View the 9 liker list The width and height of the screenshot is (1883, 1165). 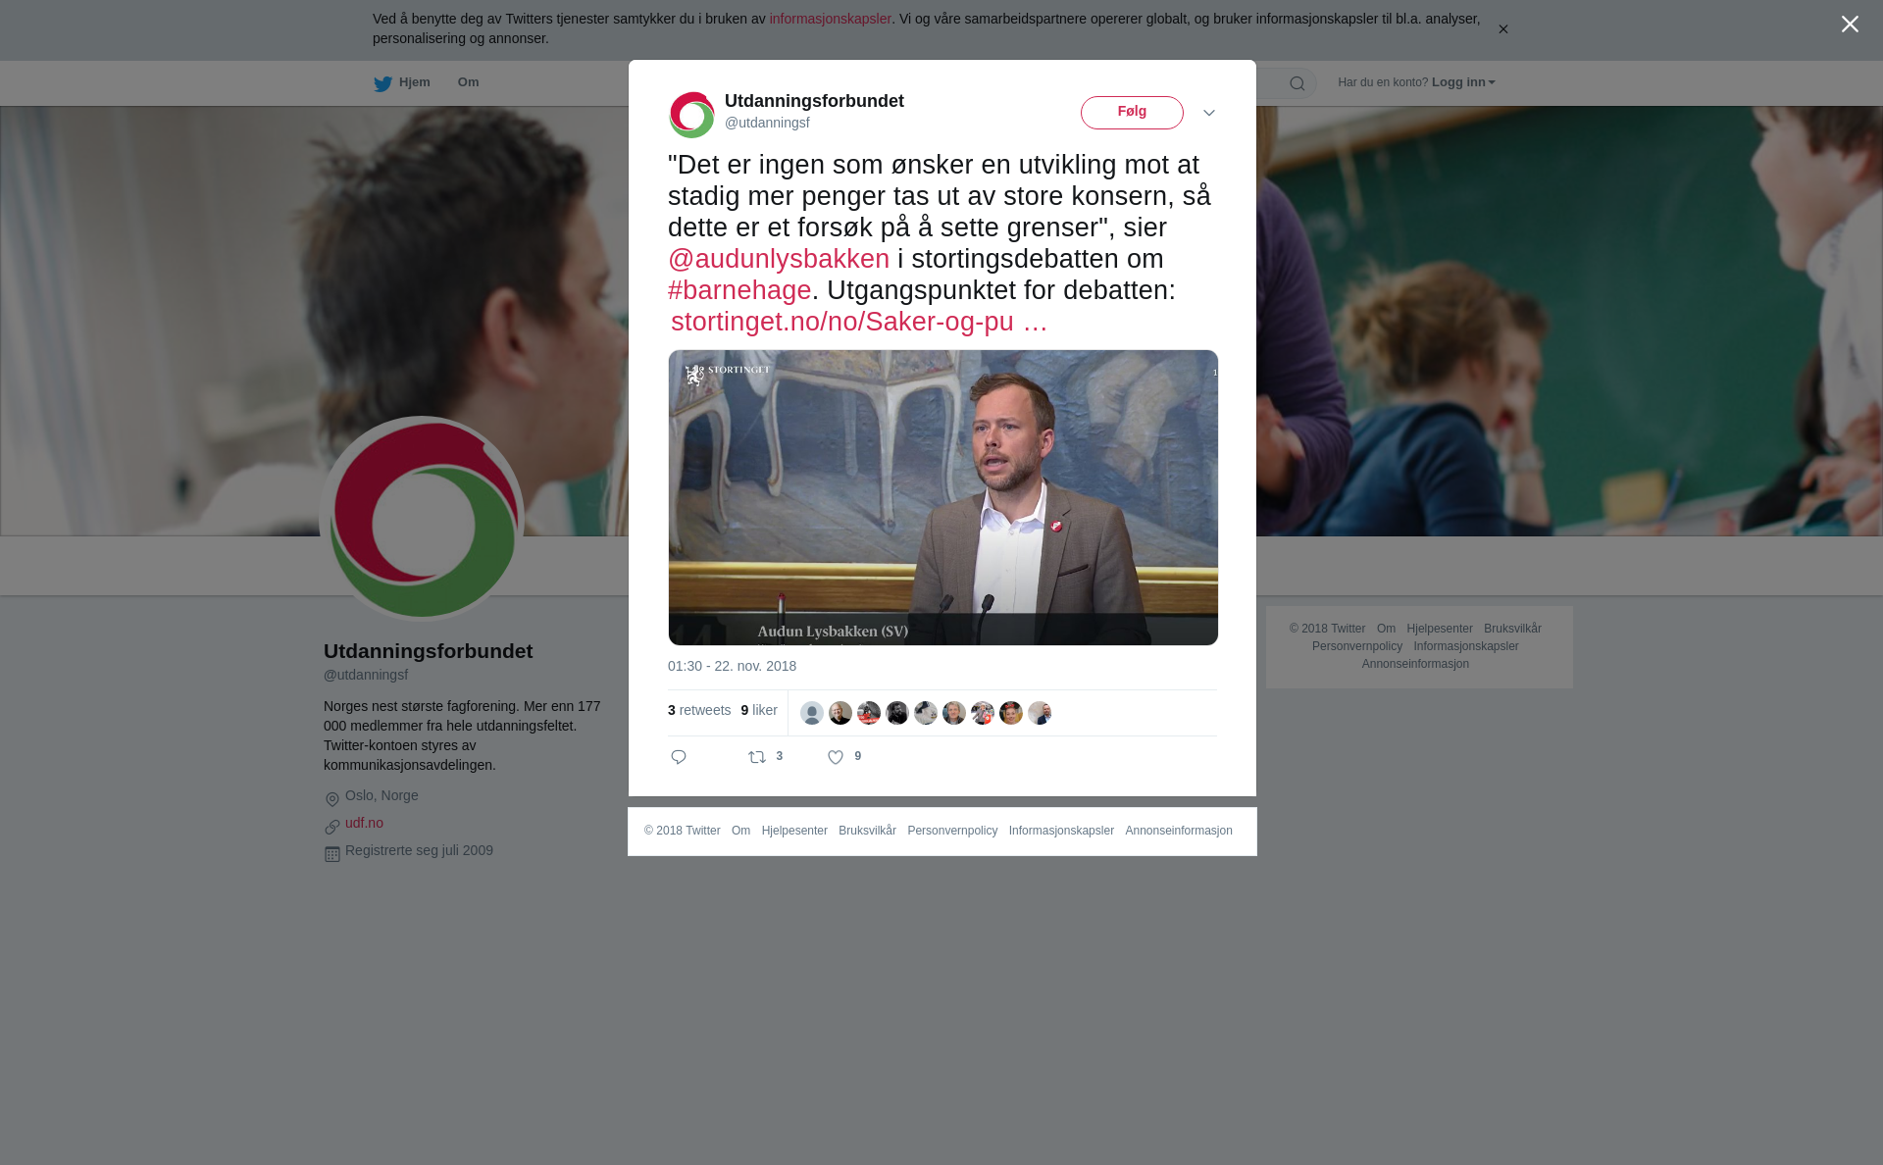pyautogui.click(x=759, y=710)
